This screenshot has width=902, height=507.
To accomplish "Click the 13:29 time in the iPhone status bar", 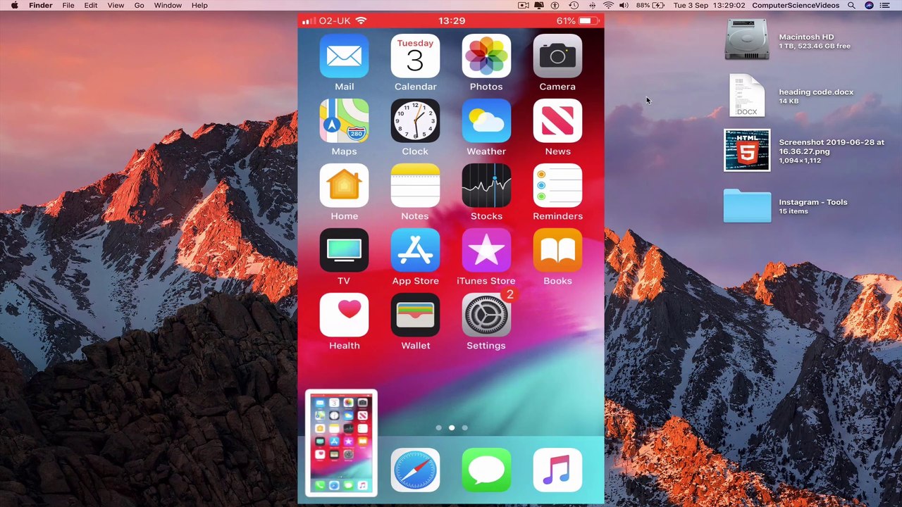I will 452,21.
